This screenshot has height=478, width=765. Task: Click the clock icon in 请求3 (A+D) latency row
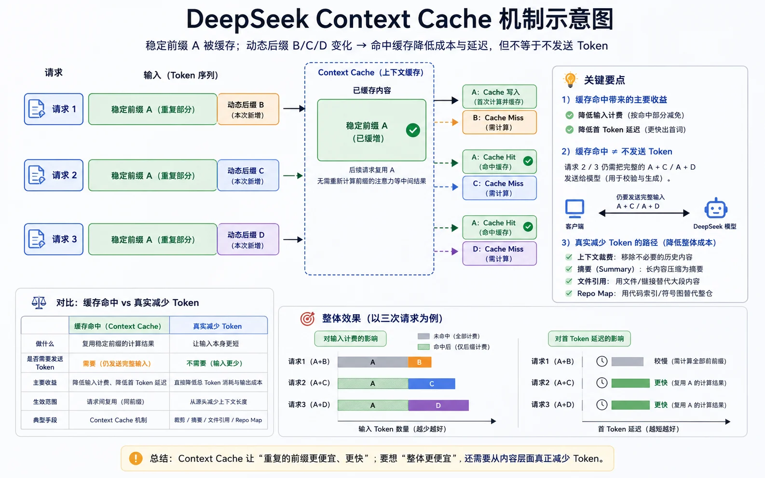pos(601,405)
